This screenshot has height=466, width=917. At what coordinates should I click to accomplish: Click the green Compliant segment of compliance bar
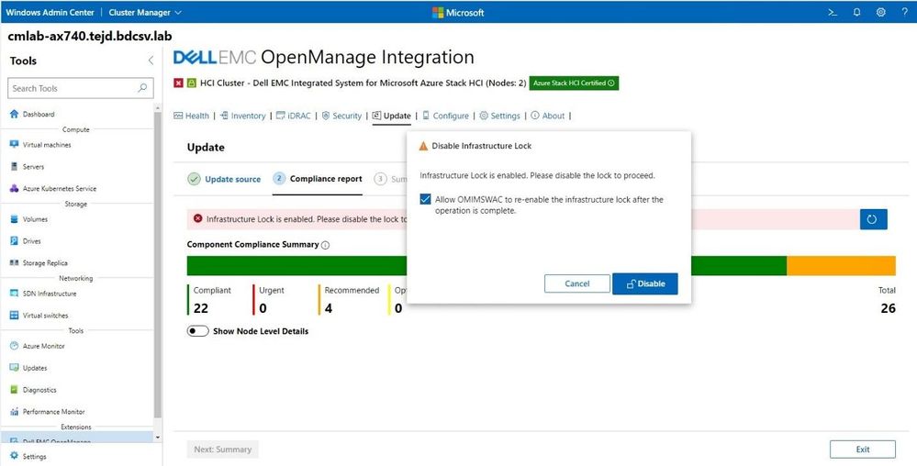click(x=296, y=265)
